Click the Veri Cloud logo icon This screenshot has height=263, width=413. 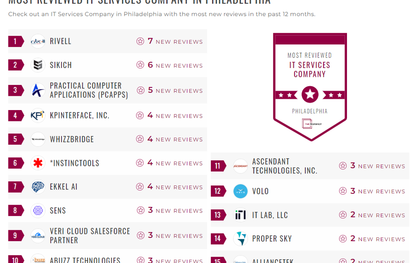point(38,235)
